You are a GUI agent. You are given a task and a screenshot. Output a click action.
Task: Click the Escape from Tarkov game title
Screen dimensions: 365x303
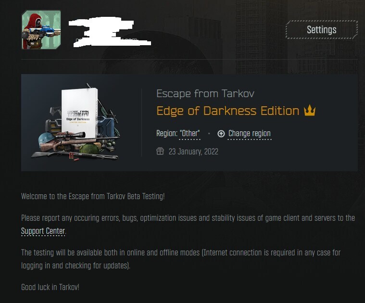(x=205, y=94)
